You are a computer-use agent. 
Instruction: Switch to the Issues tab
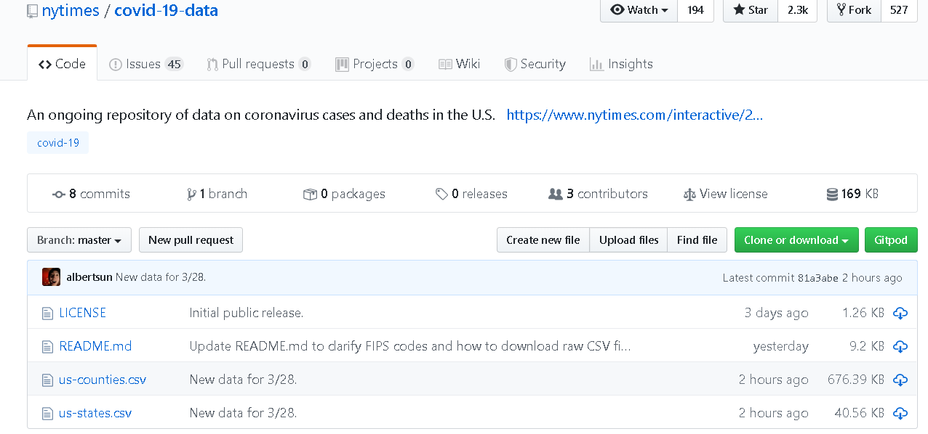point(145,64)
